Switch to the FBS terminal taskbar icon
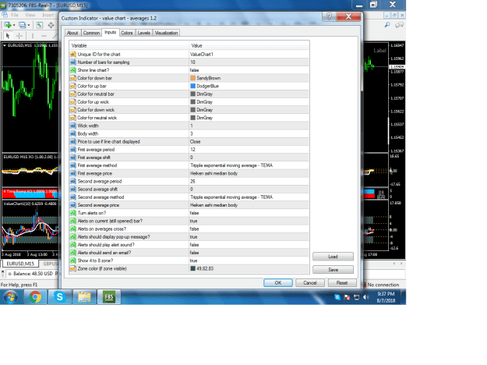 pyautogui.click(x=109, y=297)
